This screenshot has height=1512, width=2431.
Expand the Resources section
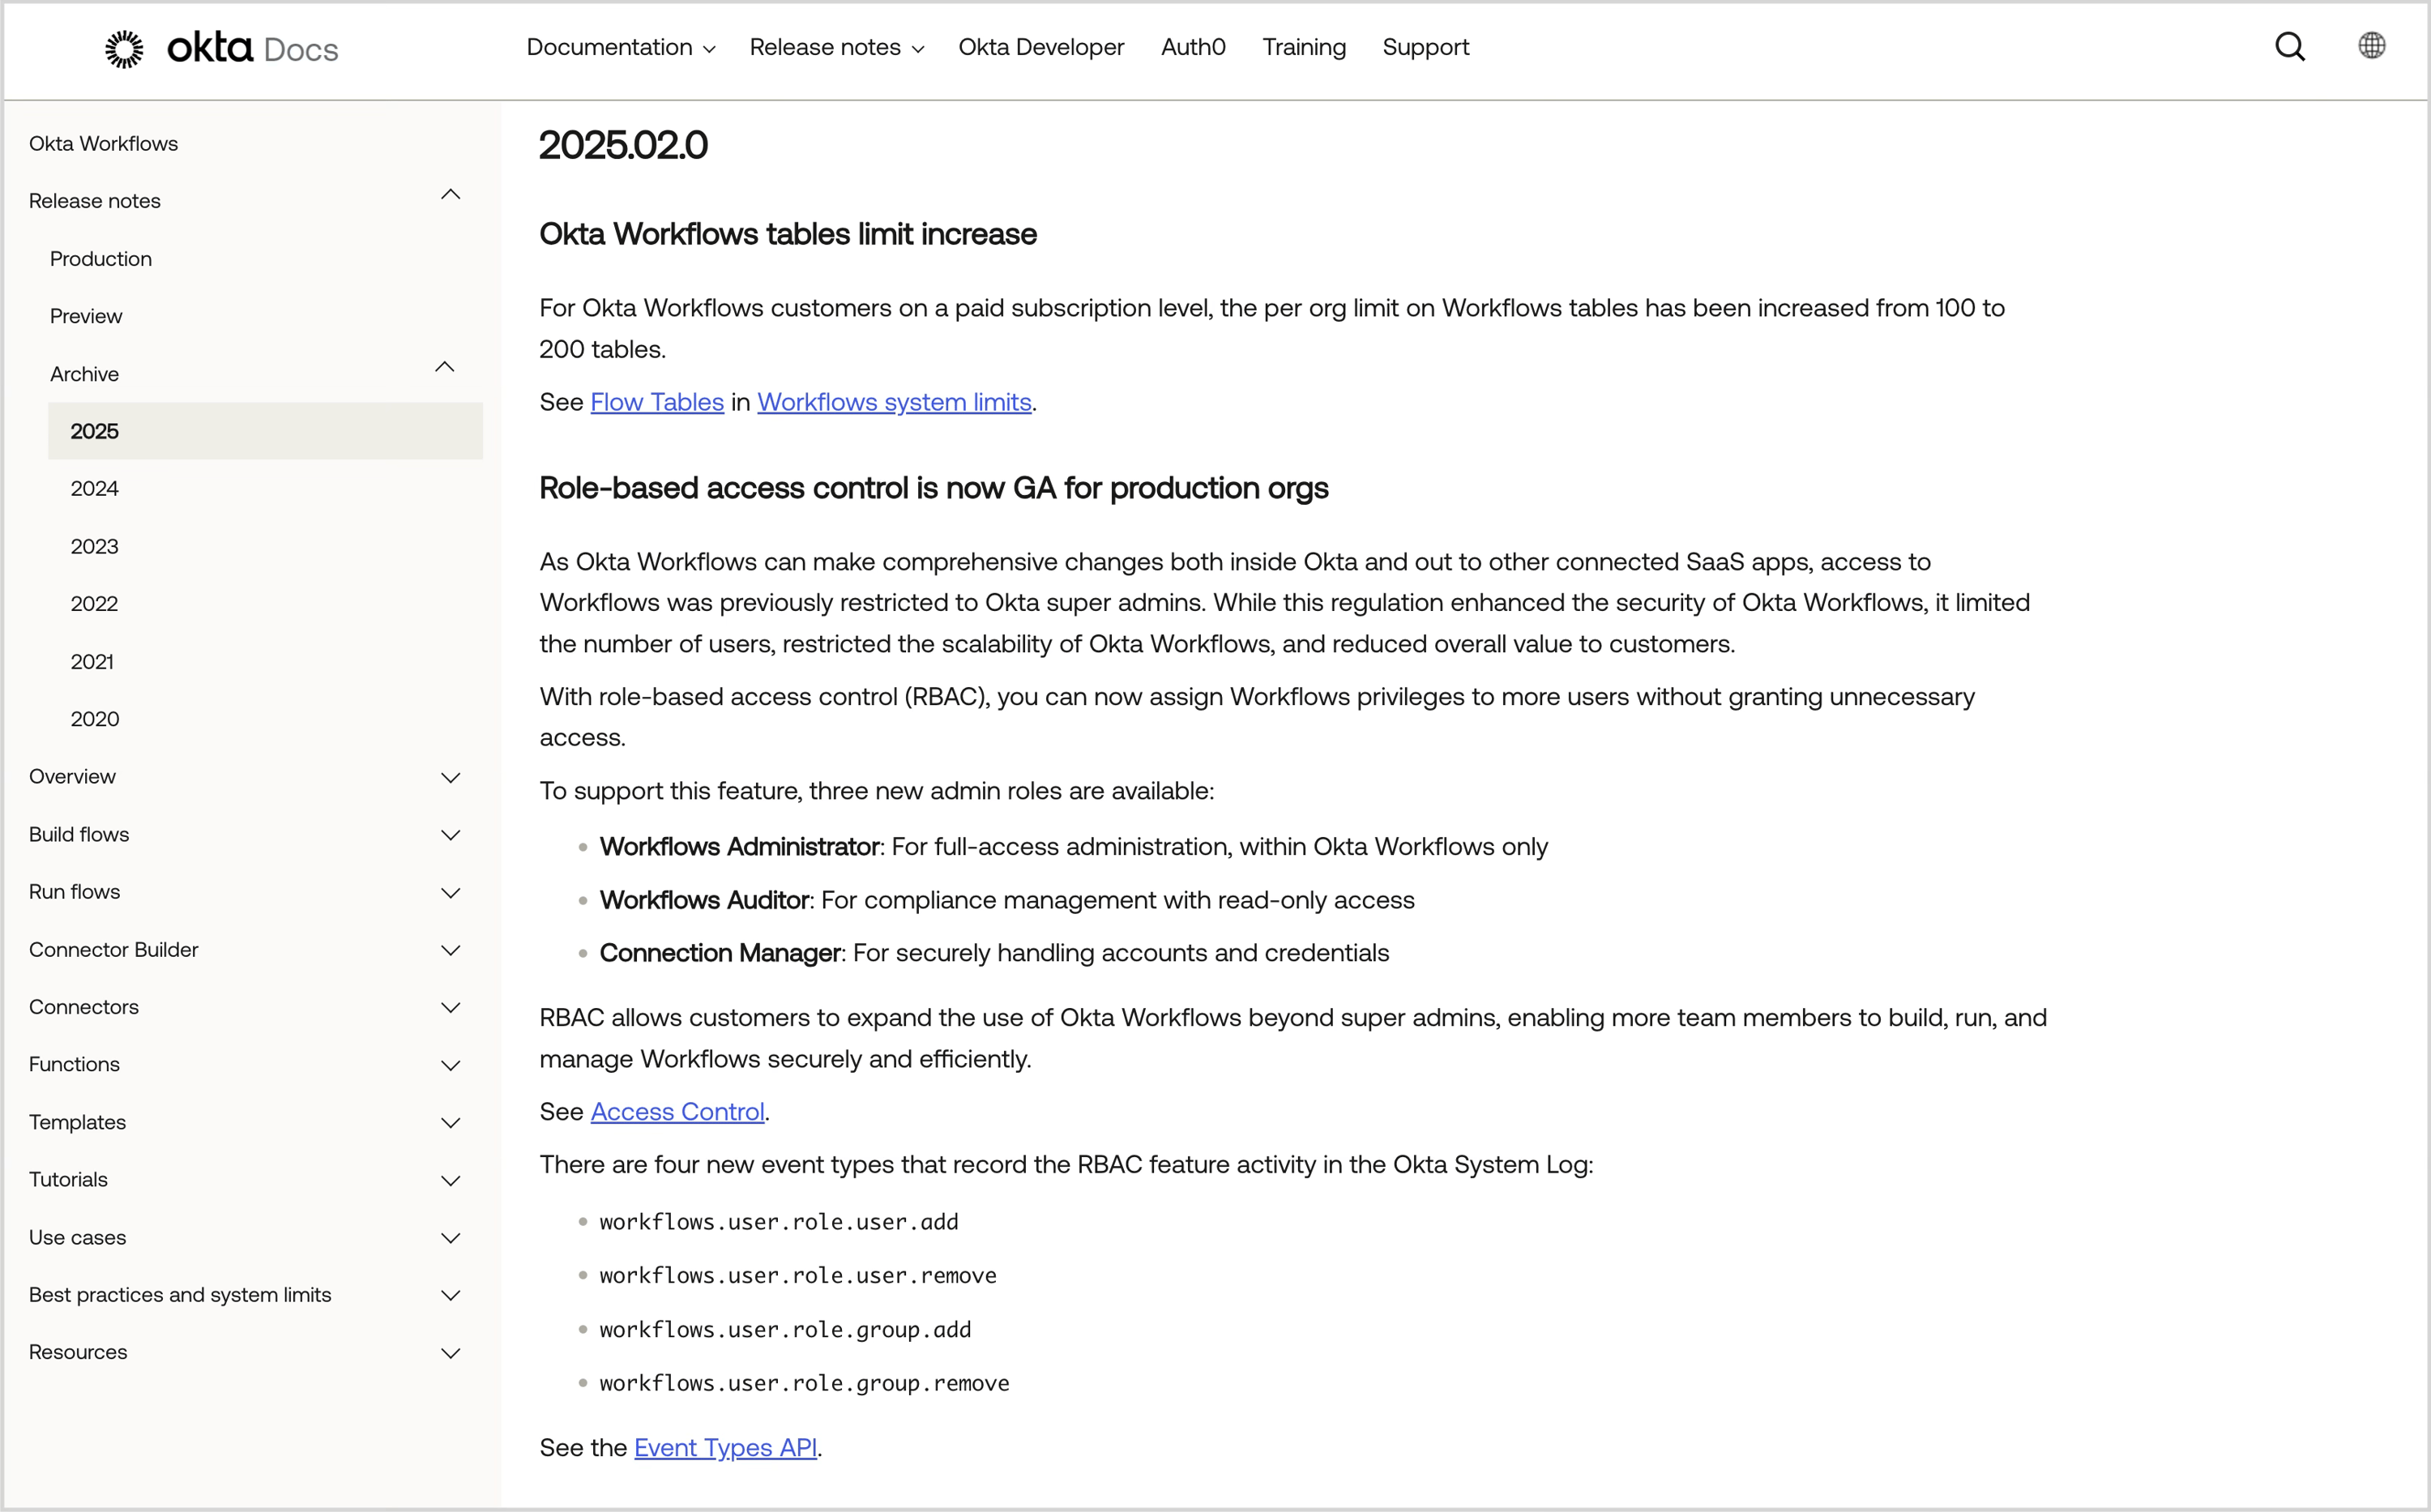point(451,1352)
